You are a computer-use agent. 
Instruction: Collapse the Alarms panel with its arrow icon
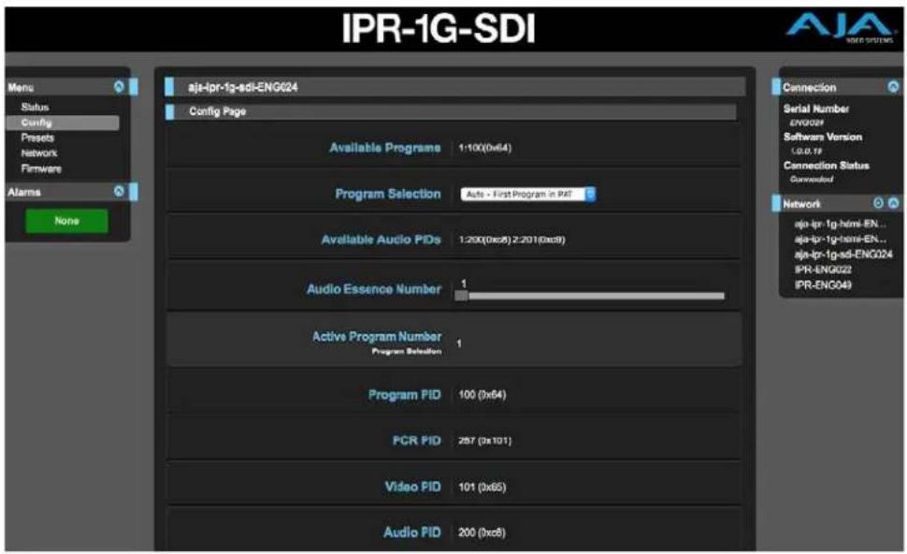[x=119, y=191]
